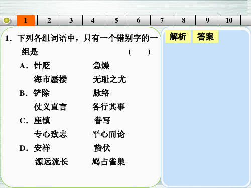Click the word 针贬
The width and height of the screenshot is (251, 188).
pos(42,66)
